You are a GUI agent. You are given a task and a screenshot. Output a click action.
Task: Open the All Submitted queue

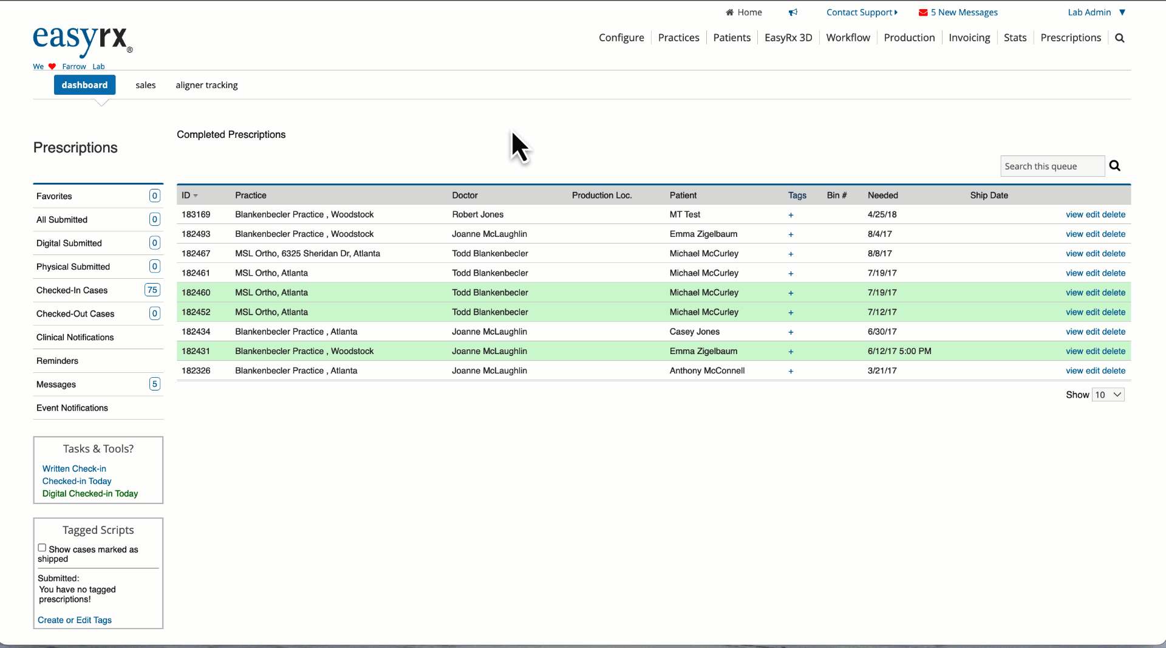98,219
